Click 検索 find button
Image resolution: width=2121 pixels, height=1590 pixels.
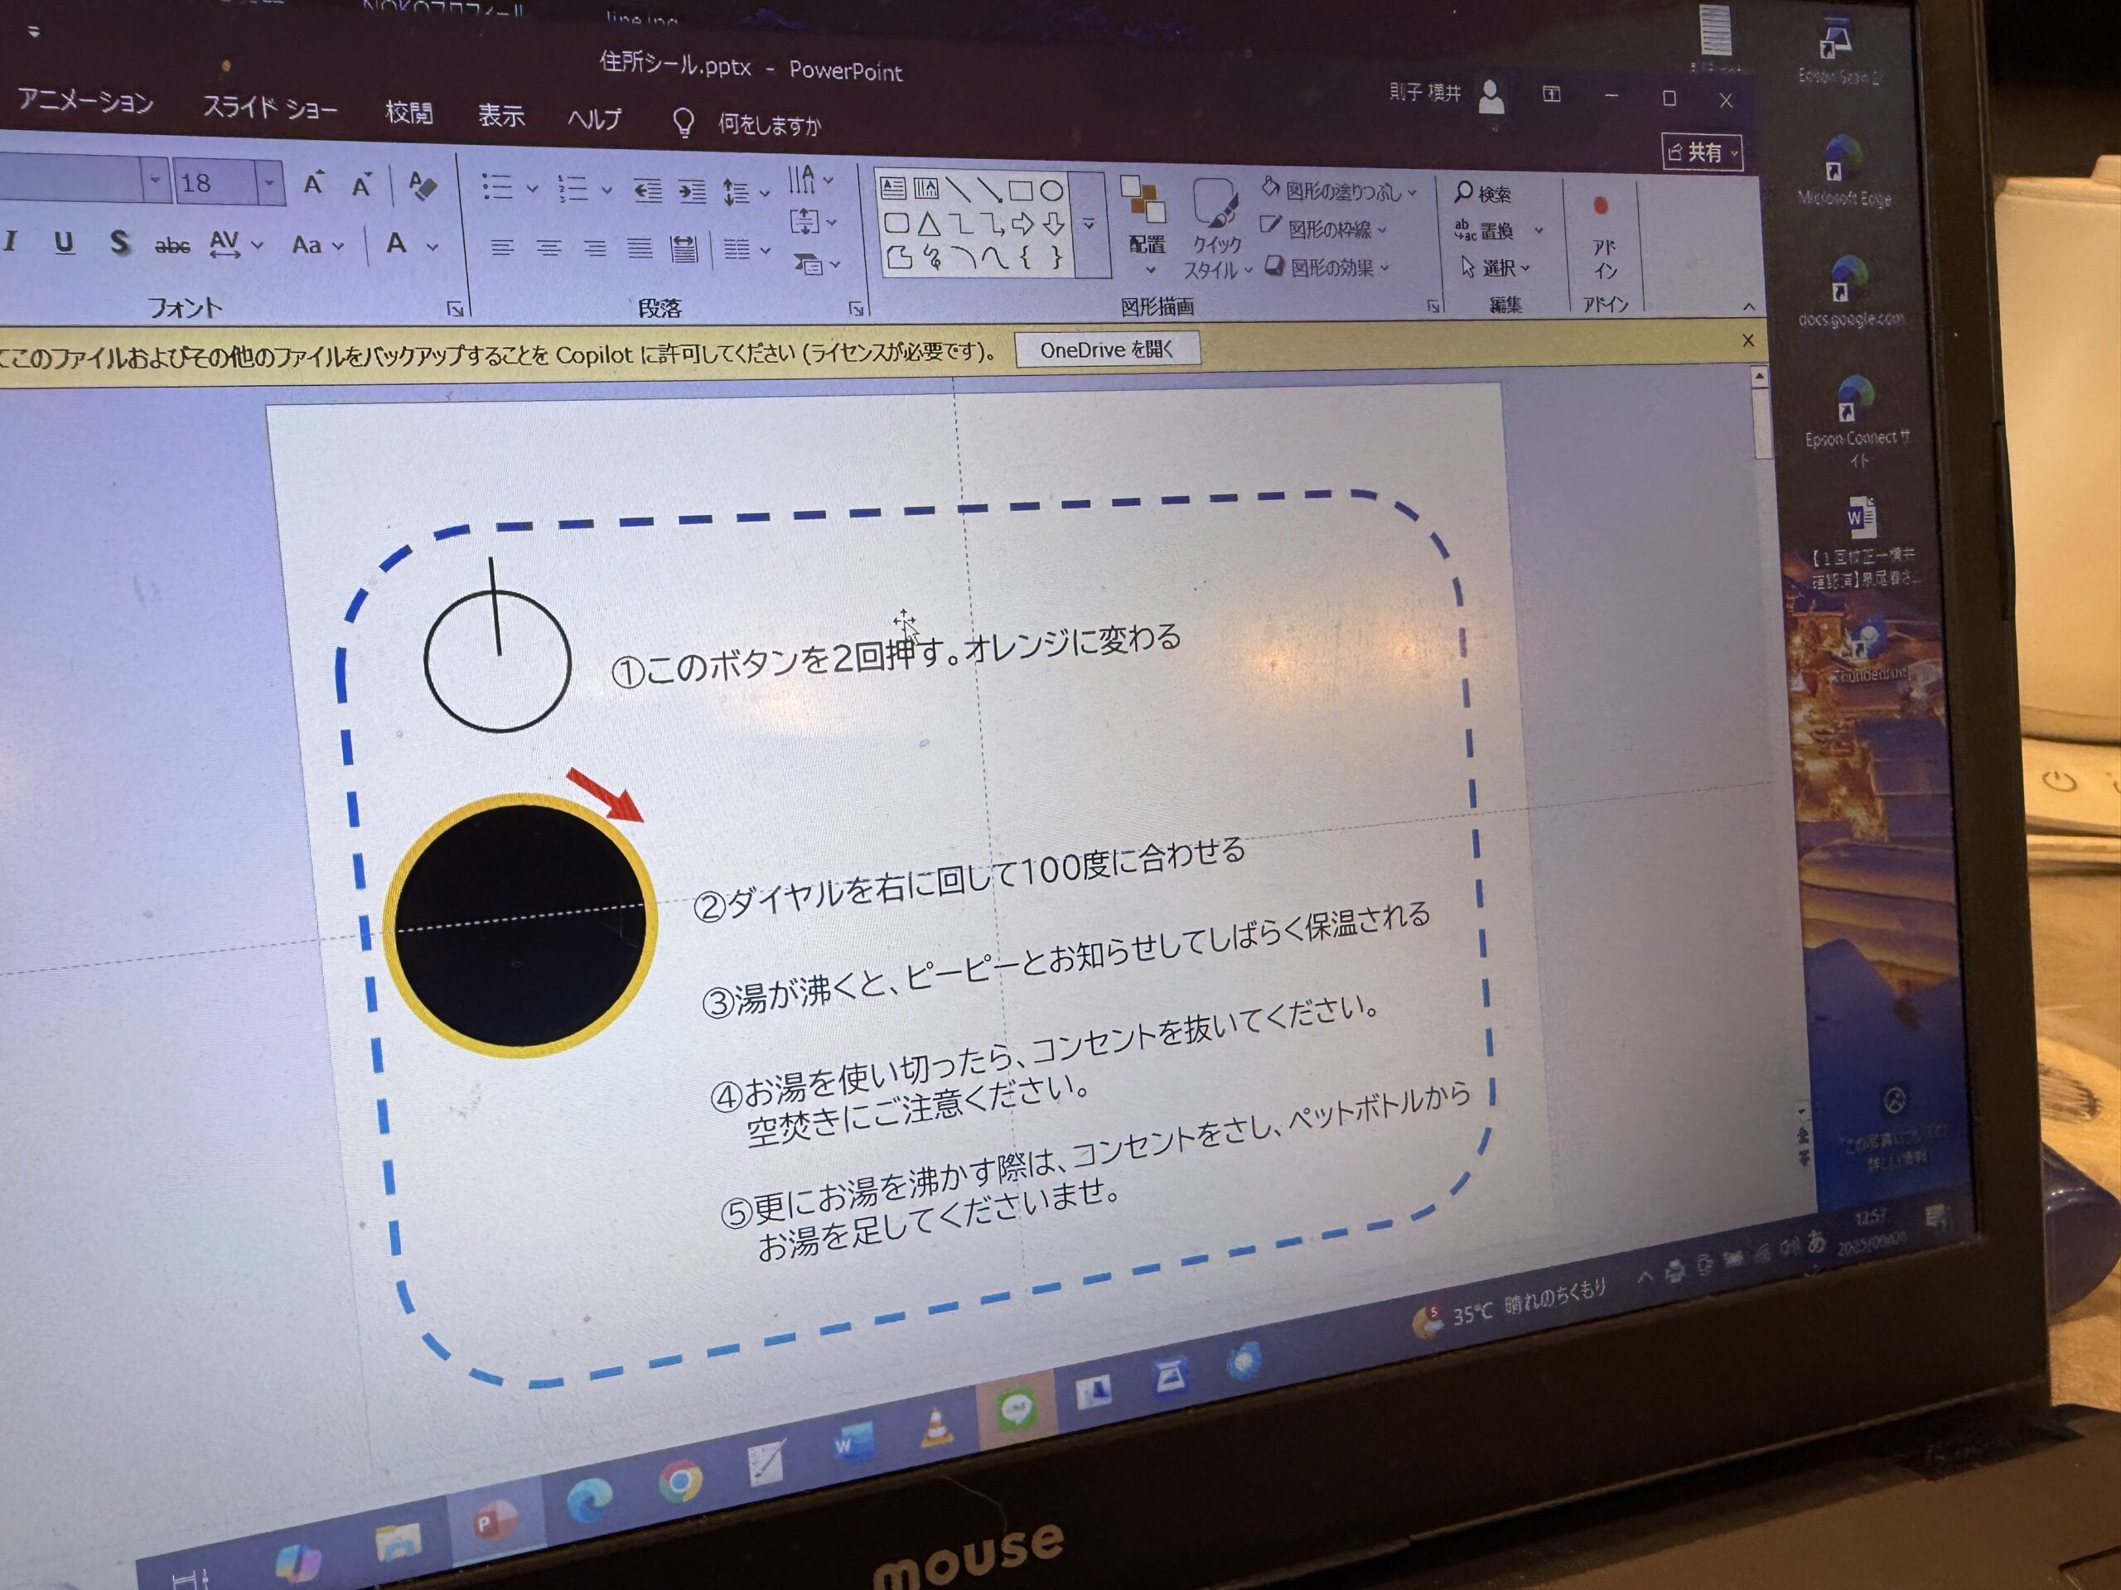click(x=1482, y=194)
